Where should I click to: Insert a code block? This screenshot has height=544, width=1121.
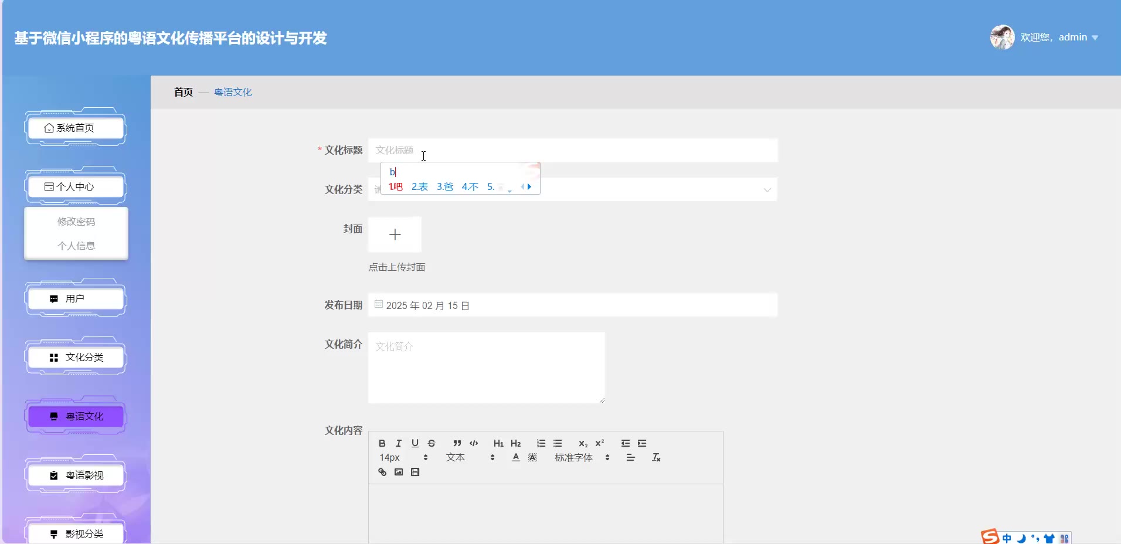pyautogui.click(x=474, y=443)
